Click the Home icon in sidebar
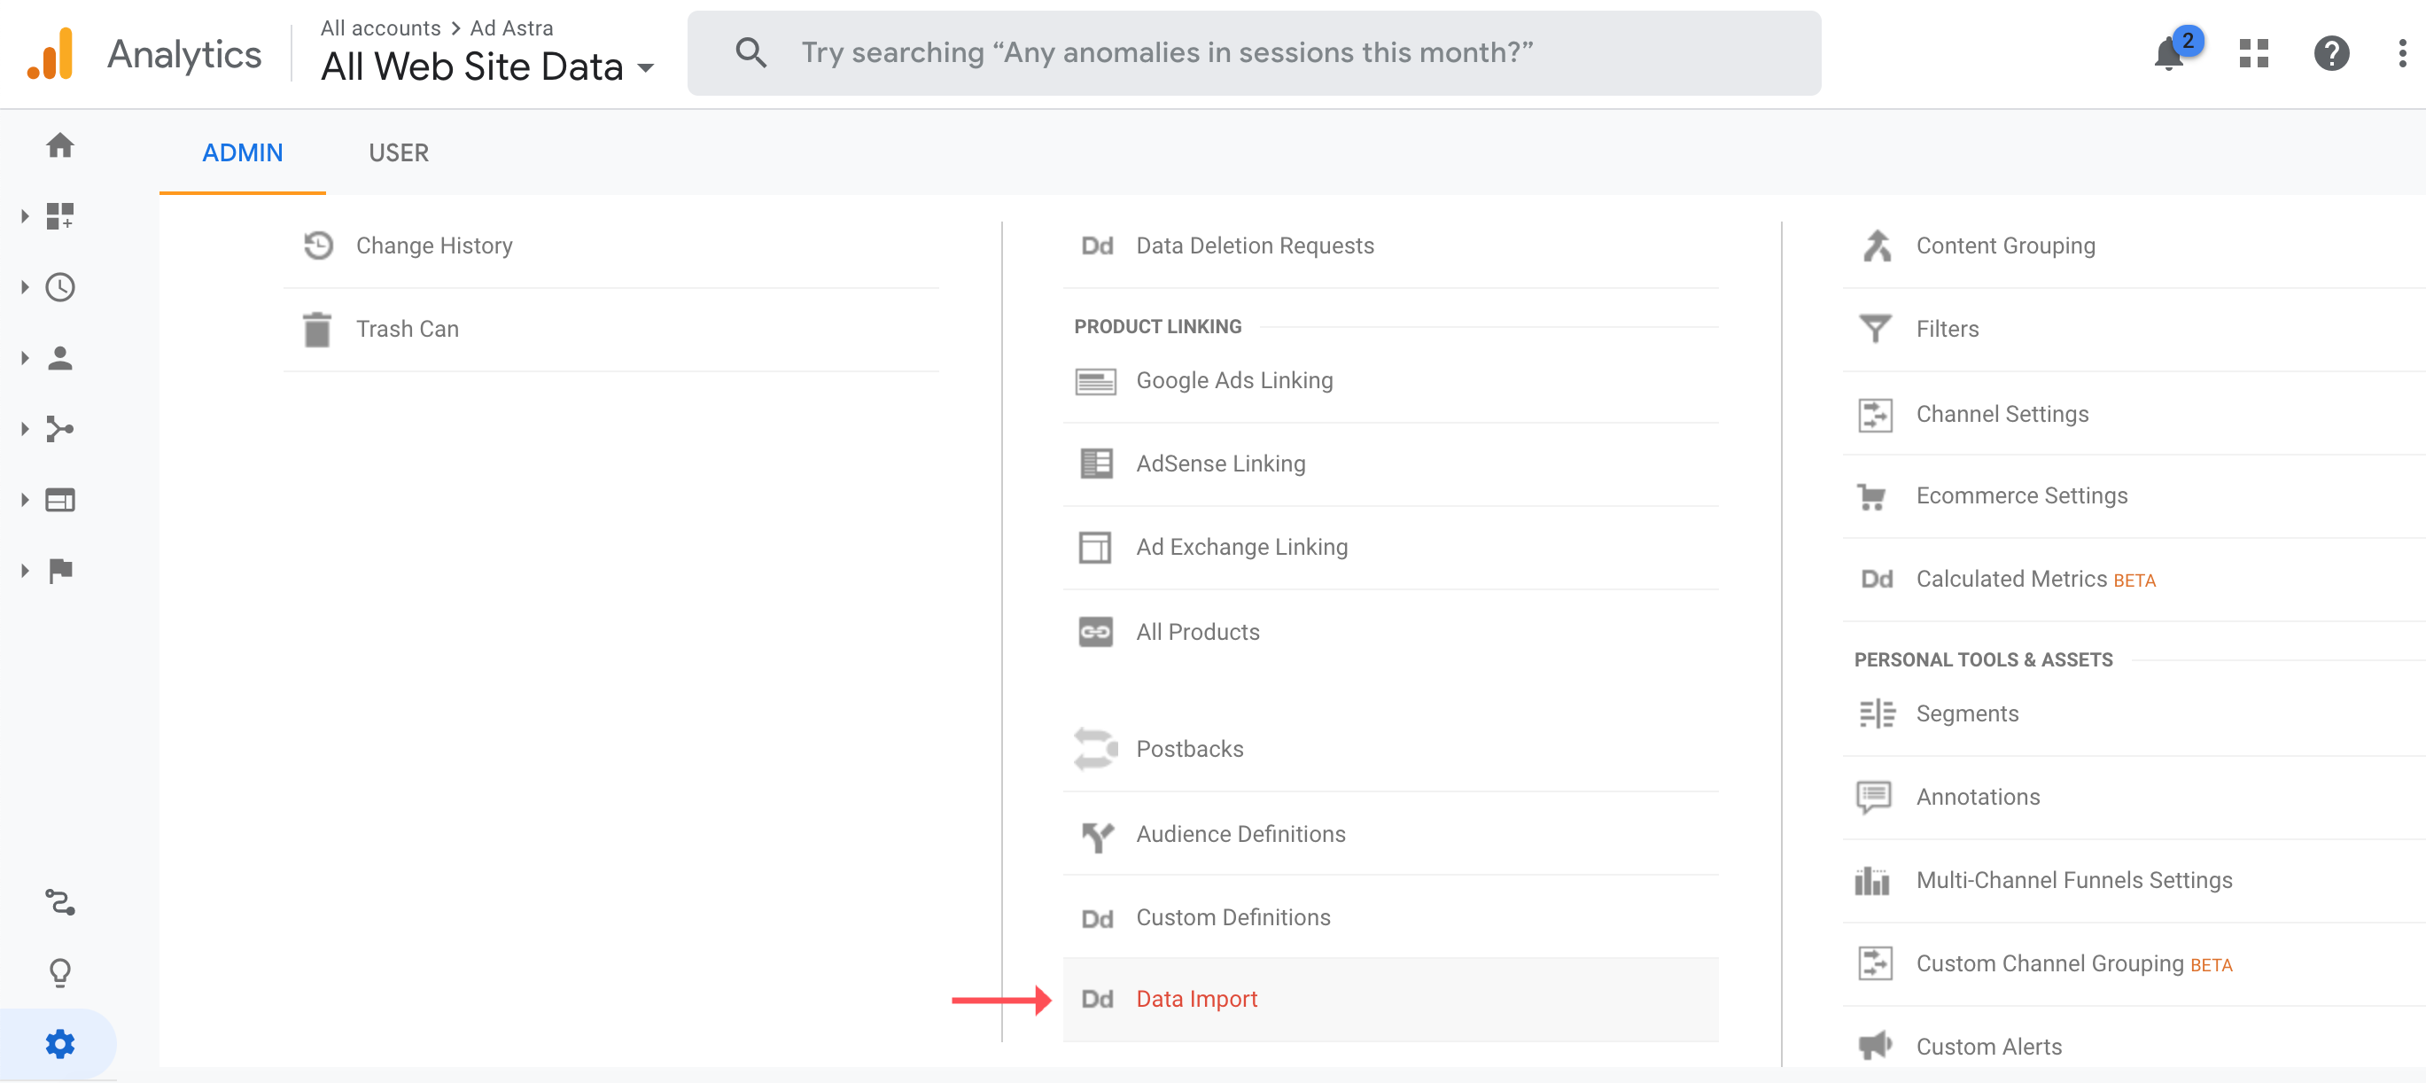Viewport: 2426px width, 1083px height. point(60,145)
